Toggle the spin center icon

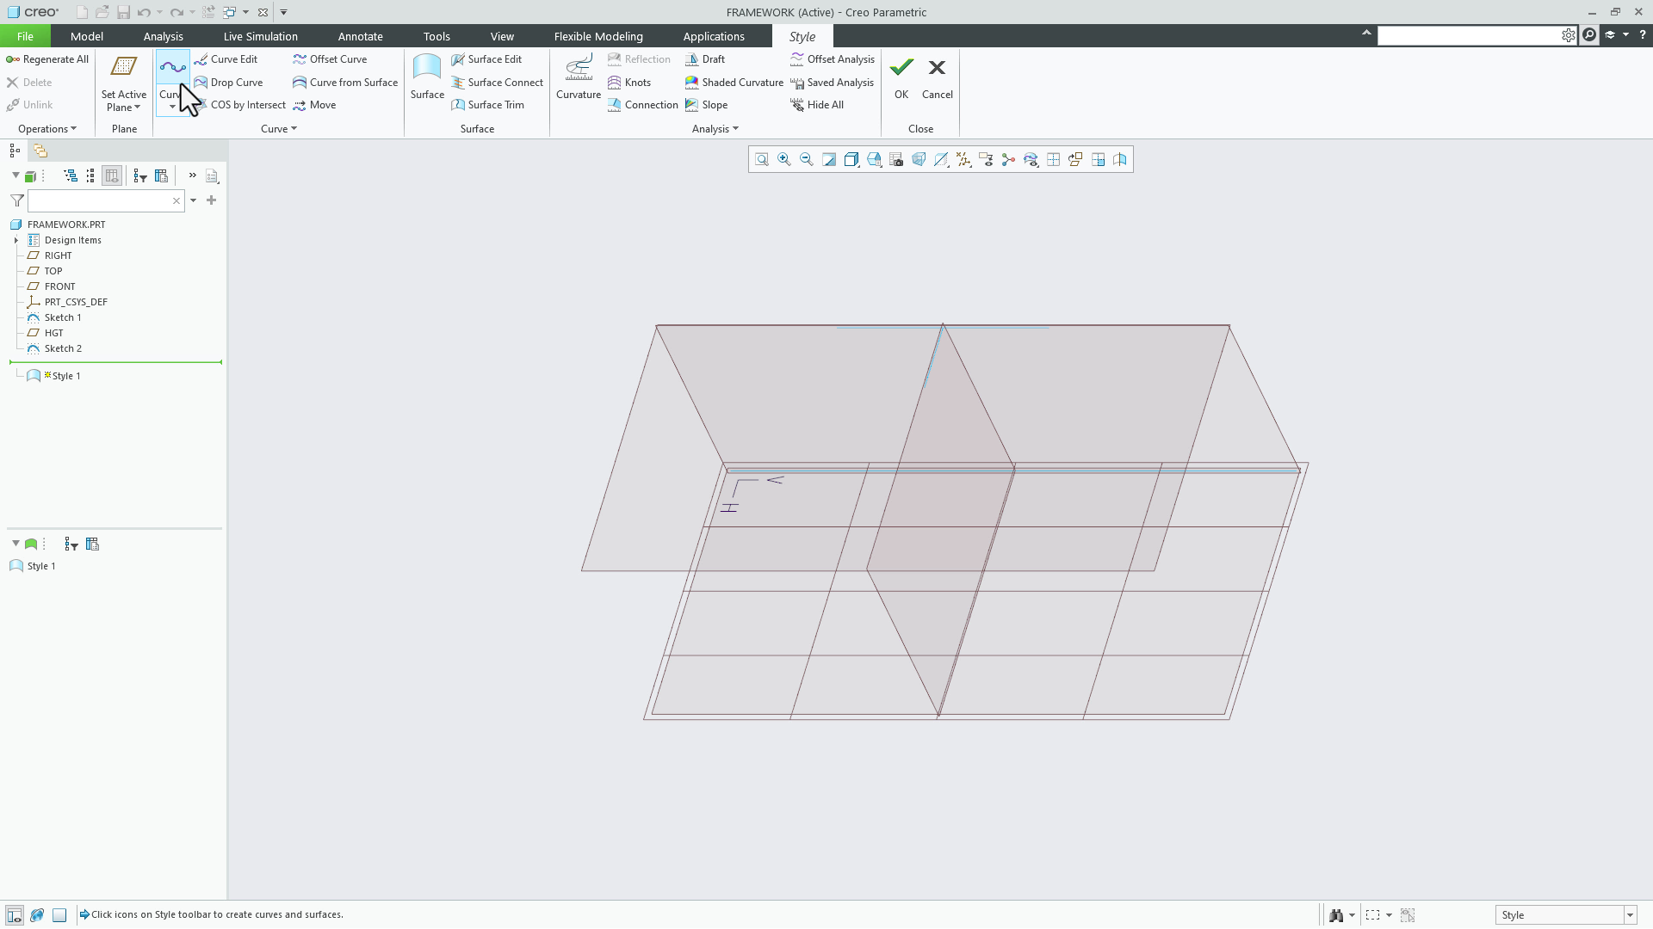(1008, 160)
